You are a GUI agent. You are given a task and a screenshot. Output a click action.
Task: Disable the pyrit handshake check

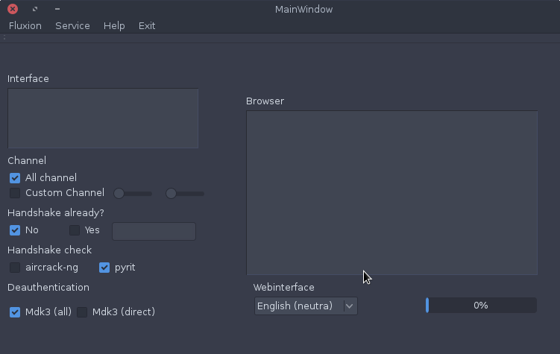click(104, 268)
